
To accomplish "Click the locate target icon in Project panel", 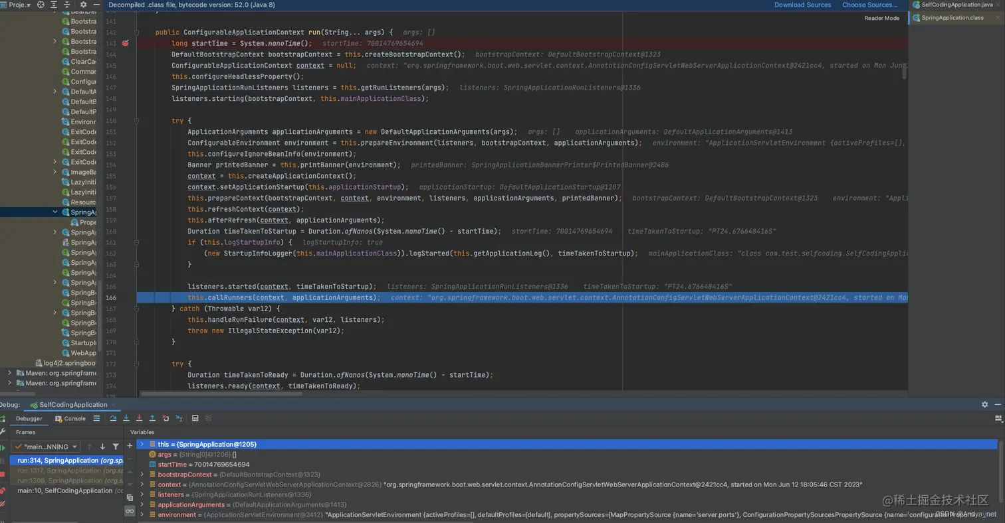I will click(41, 5).
